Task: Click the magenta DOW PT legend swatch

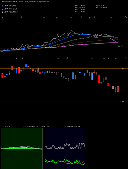Action: pos(3,12)
